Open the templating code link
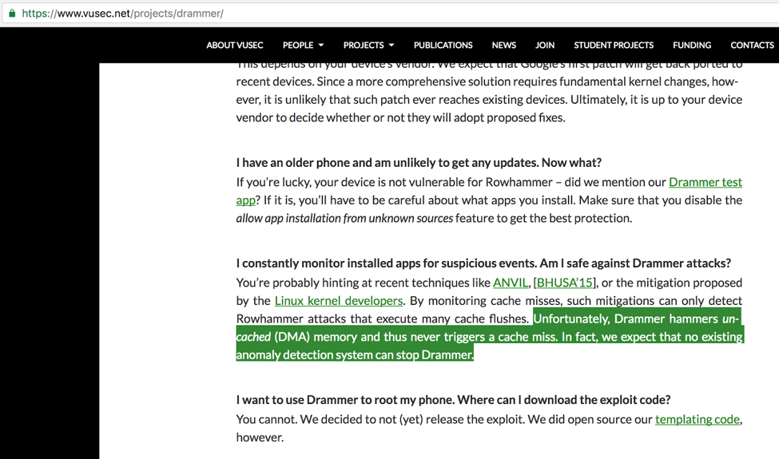 (x=697, y=419)
